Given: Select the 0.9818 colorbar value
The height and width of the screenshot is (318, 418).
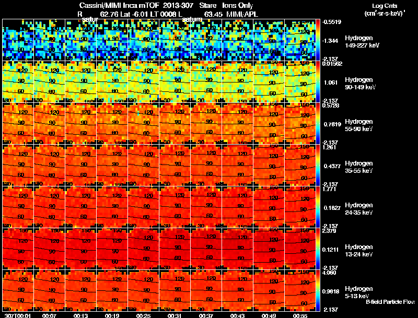Looking at the screenshot, I should click(x=332, y=292).
